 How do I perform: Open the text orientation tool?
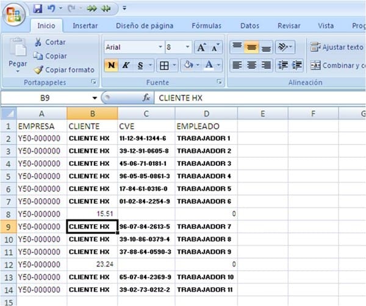285,47
